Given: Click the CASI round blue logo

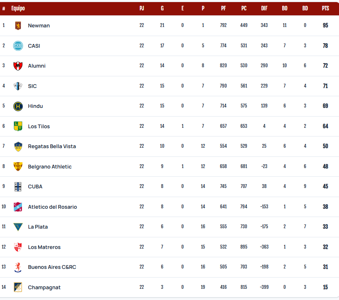Looking at the screenshot, I should 18,46.
